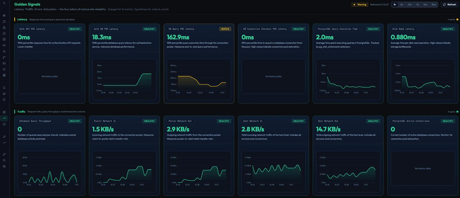The image size is (460, 198).
Task: Click the 'Auth DB P95 Latency' card label
Action: click(106, 29)
